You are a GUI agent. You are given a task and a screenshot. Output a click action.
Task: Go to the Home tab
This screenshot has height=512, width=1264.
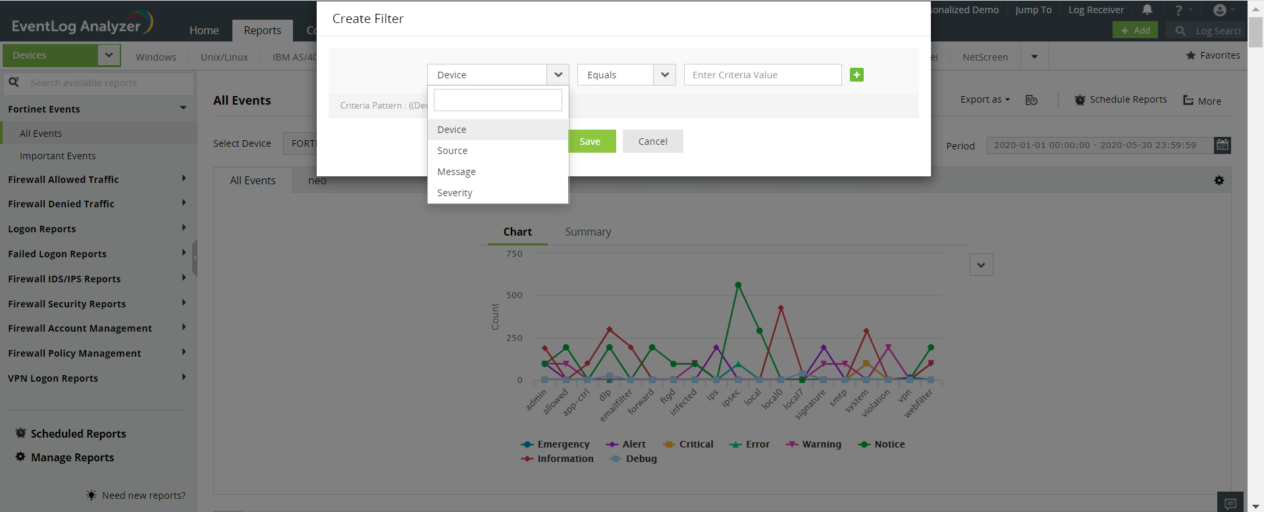point(204,30)
